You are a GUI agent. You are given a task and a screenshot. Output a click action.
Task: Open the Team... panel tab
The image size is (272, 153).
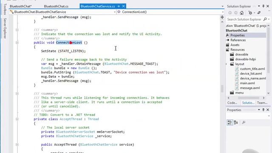(x=262, y=103)
